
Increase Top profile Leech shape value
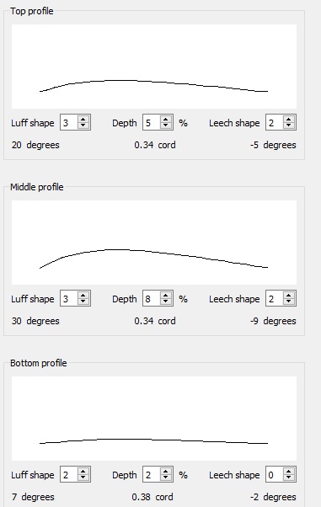coord(289,119)
